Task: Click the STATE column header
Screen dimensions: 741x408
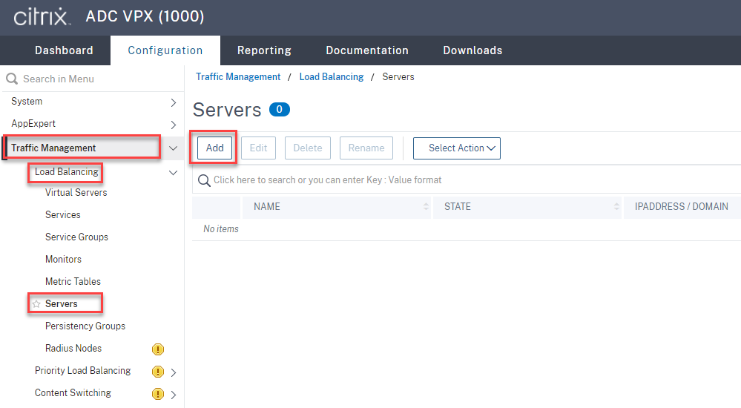Action: tap(527, 207)
